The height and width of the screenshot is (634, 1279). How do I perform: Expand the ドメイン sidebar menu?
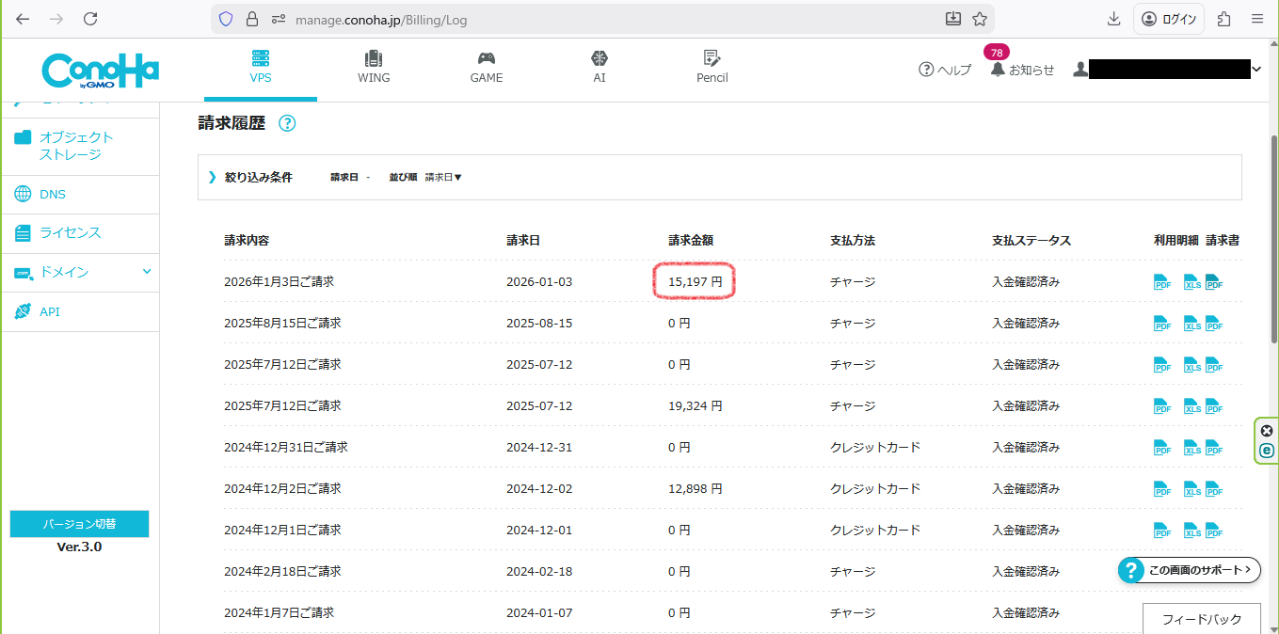click(x=146, y=272)
